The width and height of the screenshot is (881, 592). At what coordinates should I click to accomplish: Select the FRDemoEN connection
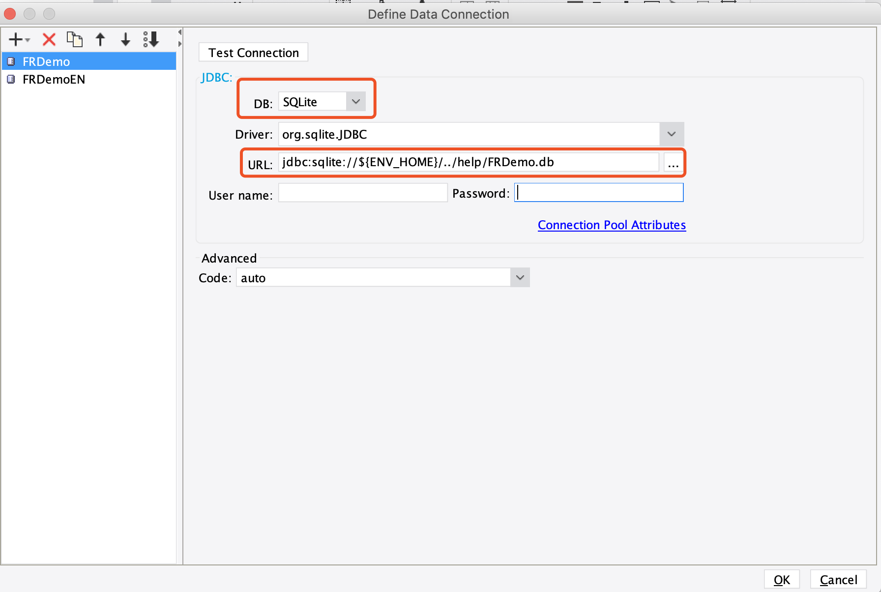coord(89,79)
